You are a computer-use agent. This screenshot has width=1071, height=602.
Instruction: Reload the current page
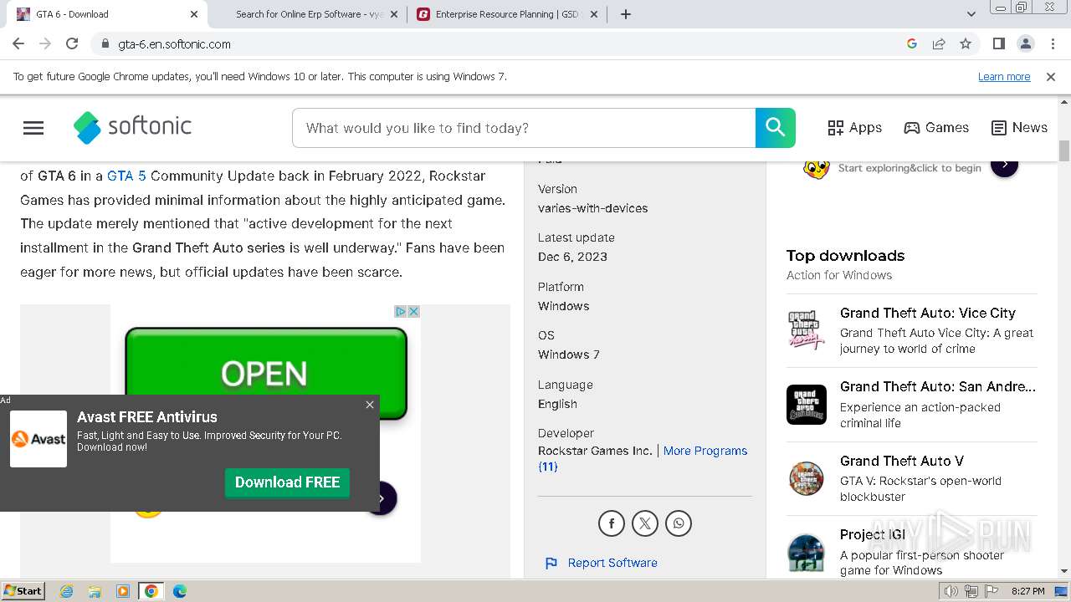(x=72, y=43)
